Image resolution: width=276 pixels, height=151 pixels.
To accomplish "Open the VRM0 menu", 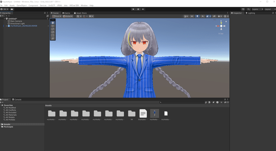I will 59,6.
